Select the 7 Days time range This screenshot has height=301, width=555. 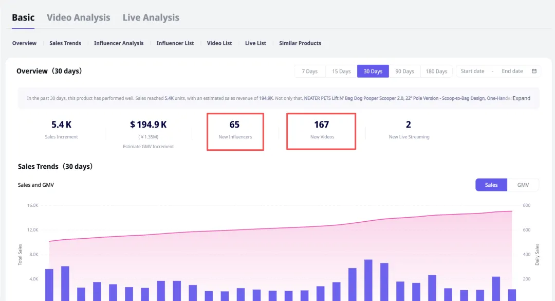pos(309,72)
